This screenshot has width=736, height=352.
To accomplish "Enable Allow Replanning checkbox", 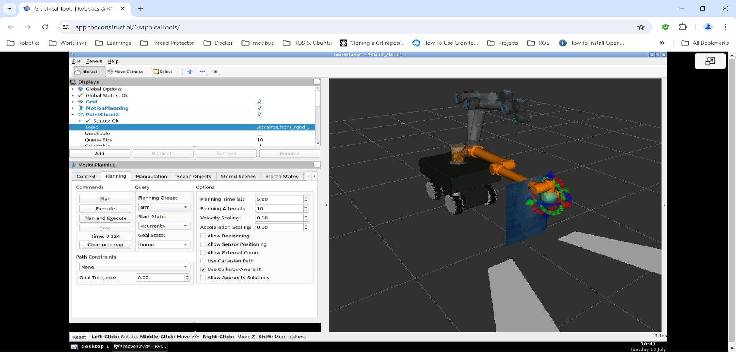I will coord(203,236).
